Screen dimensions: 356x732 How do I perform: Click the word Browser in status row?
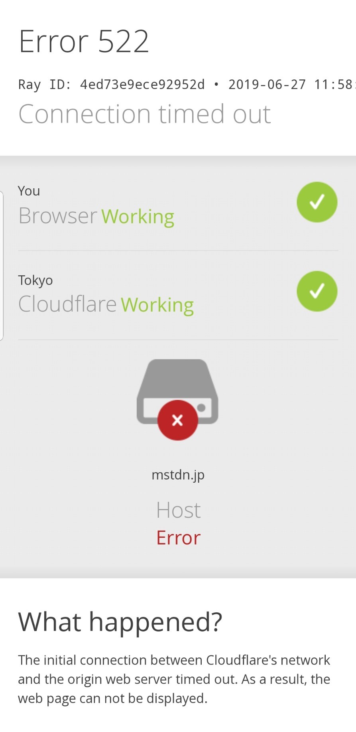pos(58,216)
